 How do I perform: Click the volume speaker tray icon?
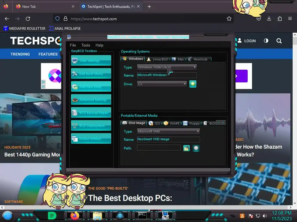pyautogui.click(x=265, y=216)
